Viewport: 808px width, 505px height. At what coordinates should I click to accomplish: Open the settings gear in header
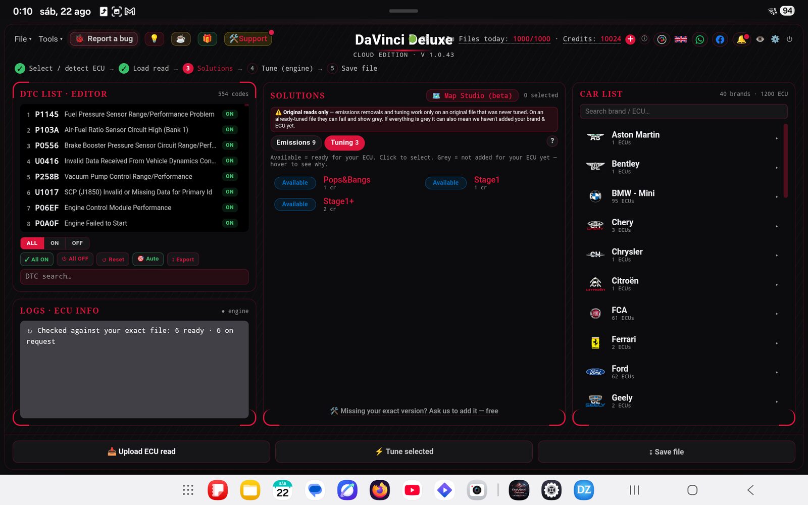pyautogui.click(x=775, y=39)
